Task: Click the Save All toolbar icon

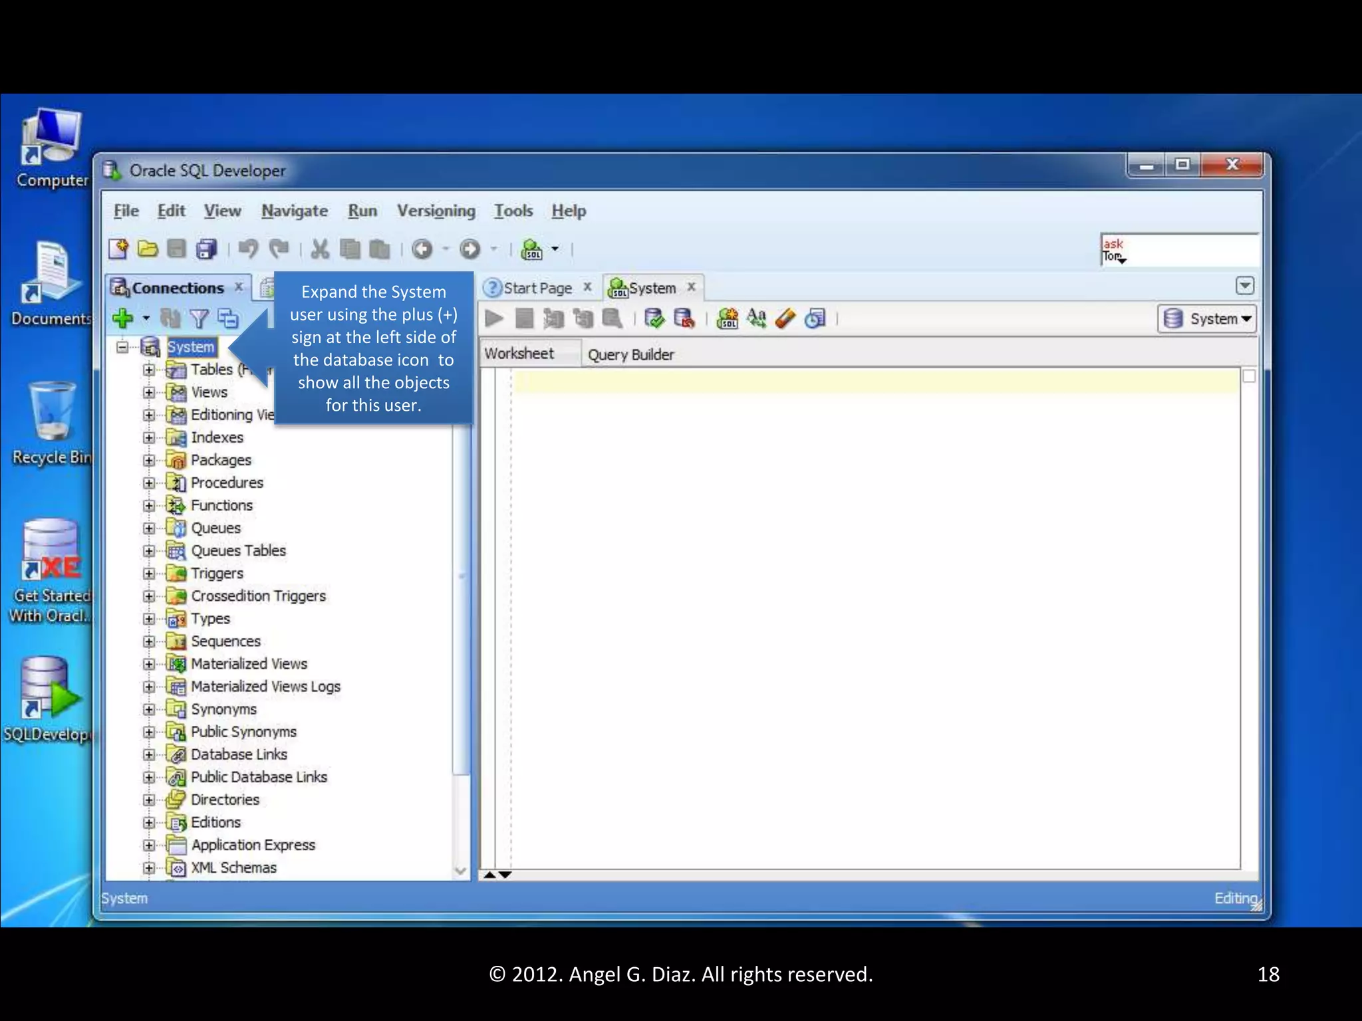Action: tap(206, 249)
